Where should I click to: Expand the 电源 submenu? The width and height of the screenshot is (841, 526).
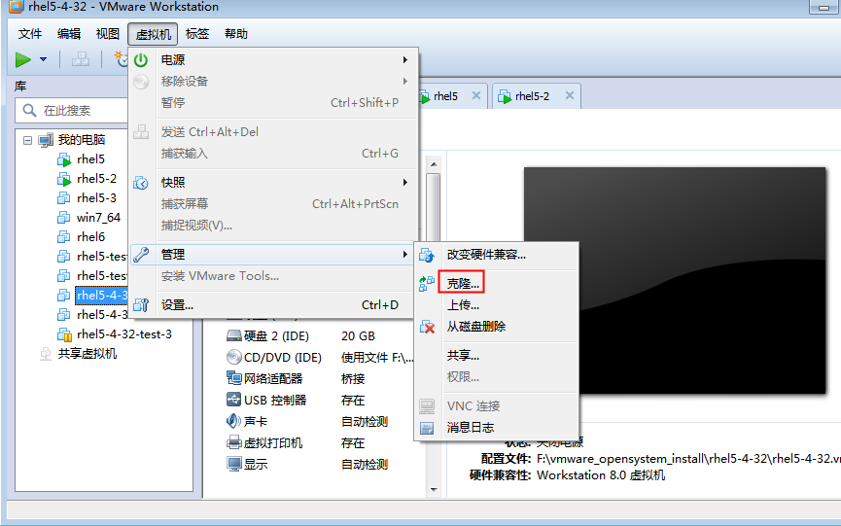coord(273,60)
